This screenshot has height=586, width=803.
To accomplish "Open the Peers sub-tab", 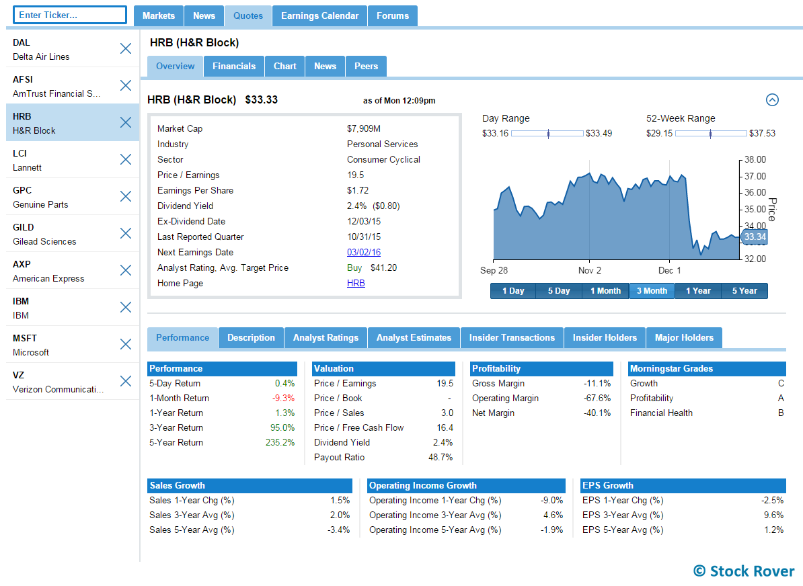I will (366, 66).
